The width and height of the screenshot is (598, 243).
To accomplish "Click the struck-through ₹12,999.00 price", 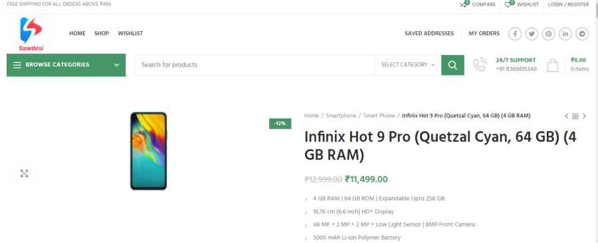I will [323, 179].
